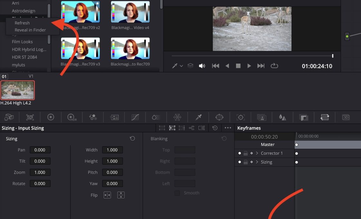This screenshot has width=361, height=219.
Task: Open the Tracker palette
Action: (x=240, y=117)
